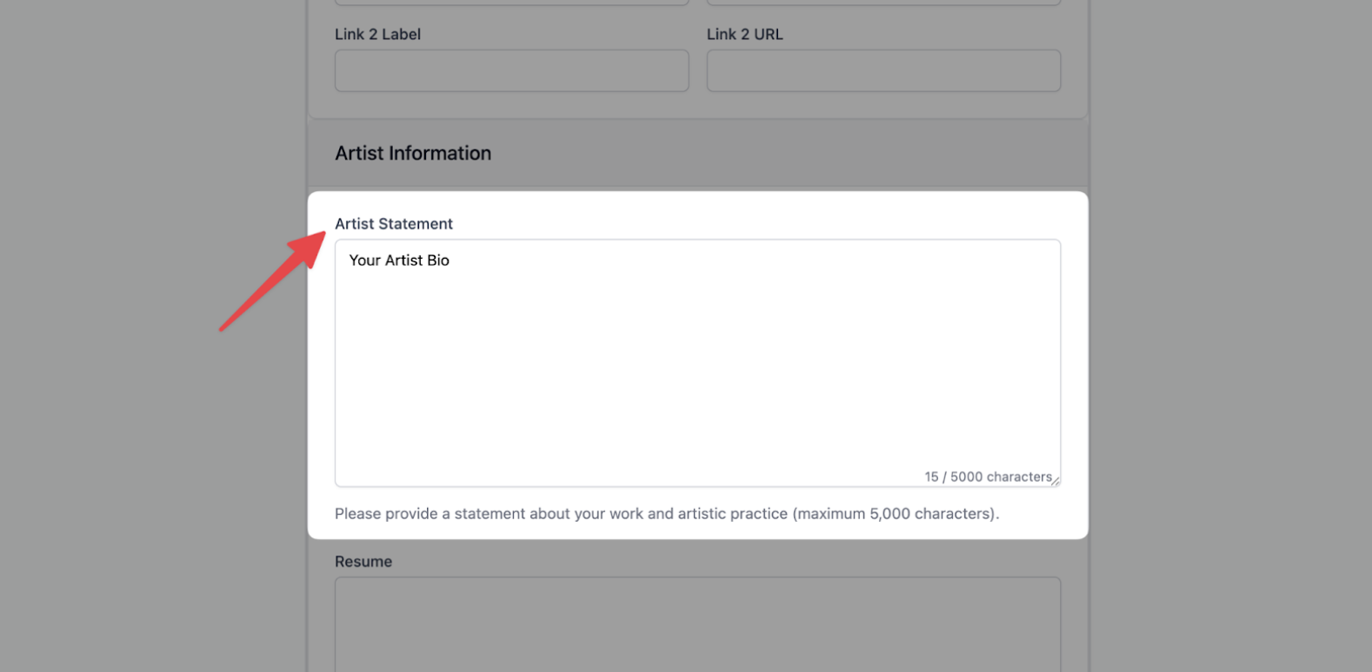Click the word "URL" in Link 2 URL label
The width and height of the screenshot is (1372, 672).
pos(768,35)
